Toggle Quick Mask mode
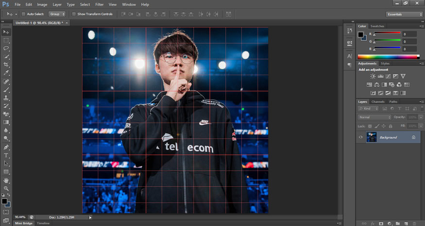This screenshot has height=226, width=425. [x=6, y=212]
